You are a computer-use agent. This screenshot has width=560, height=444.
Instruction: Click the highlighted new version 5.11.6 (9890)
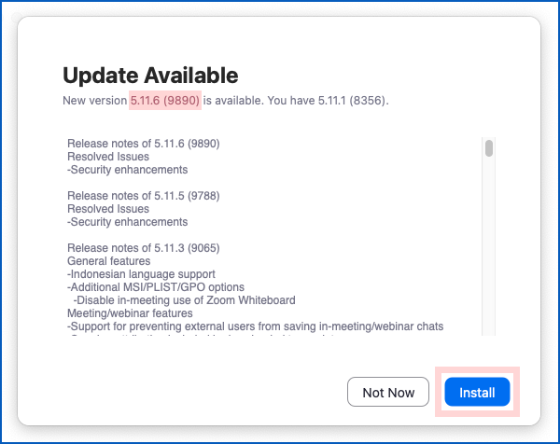(164, 100)
